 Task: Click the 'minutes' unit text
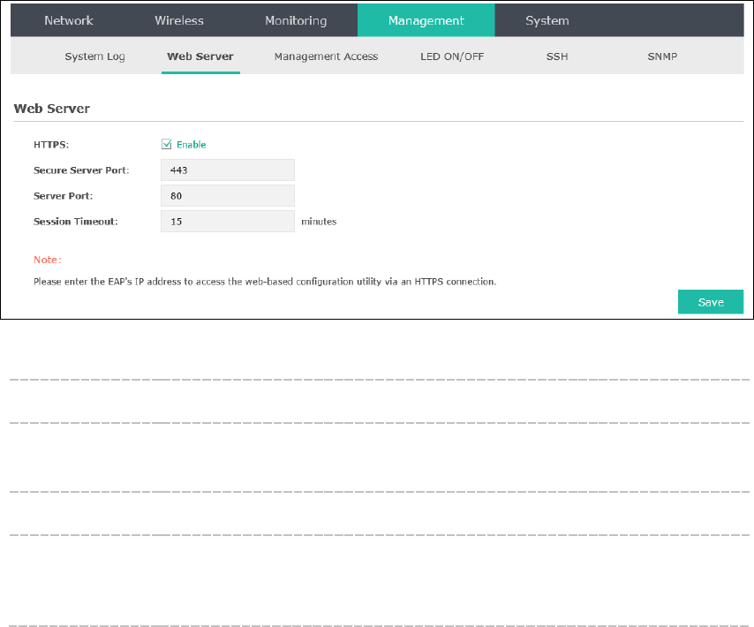(319, 221)
